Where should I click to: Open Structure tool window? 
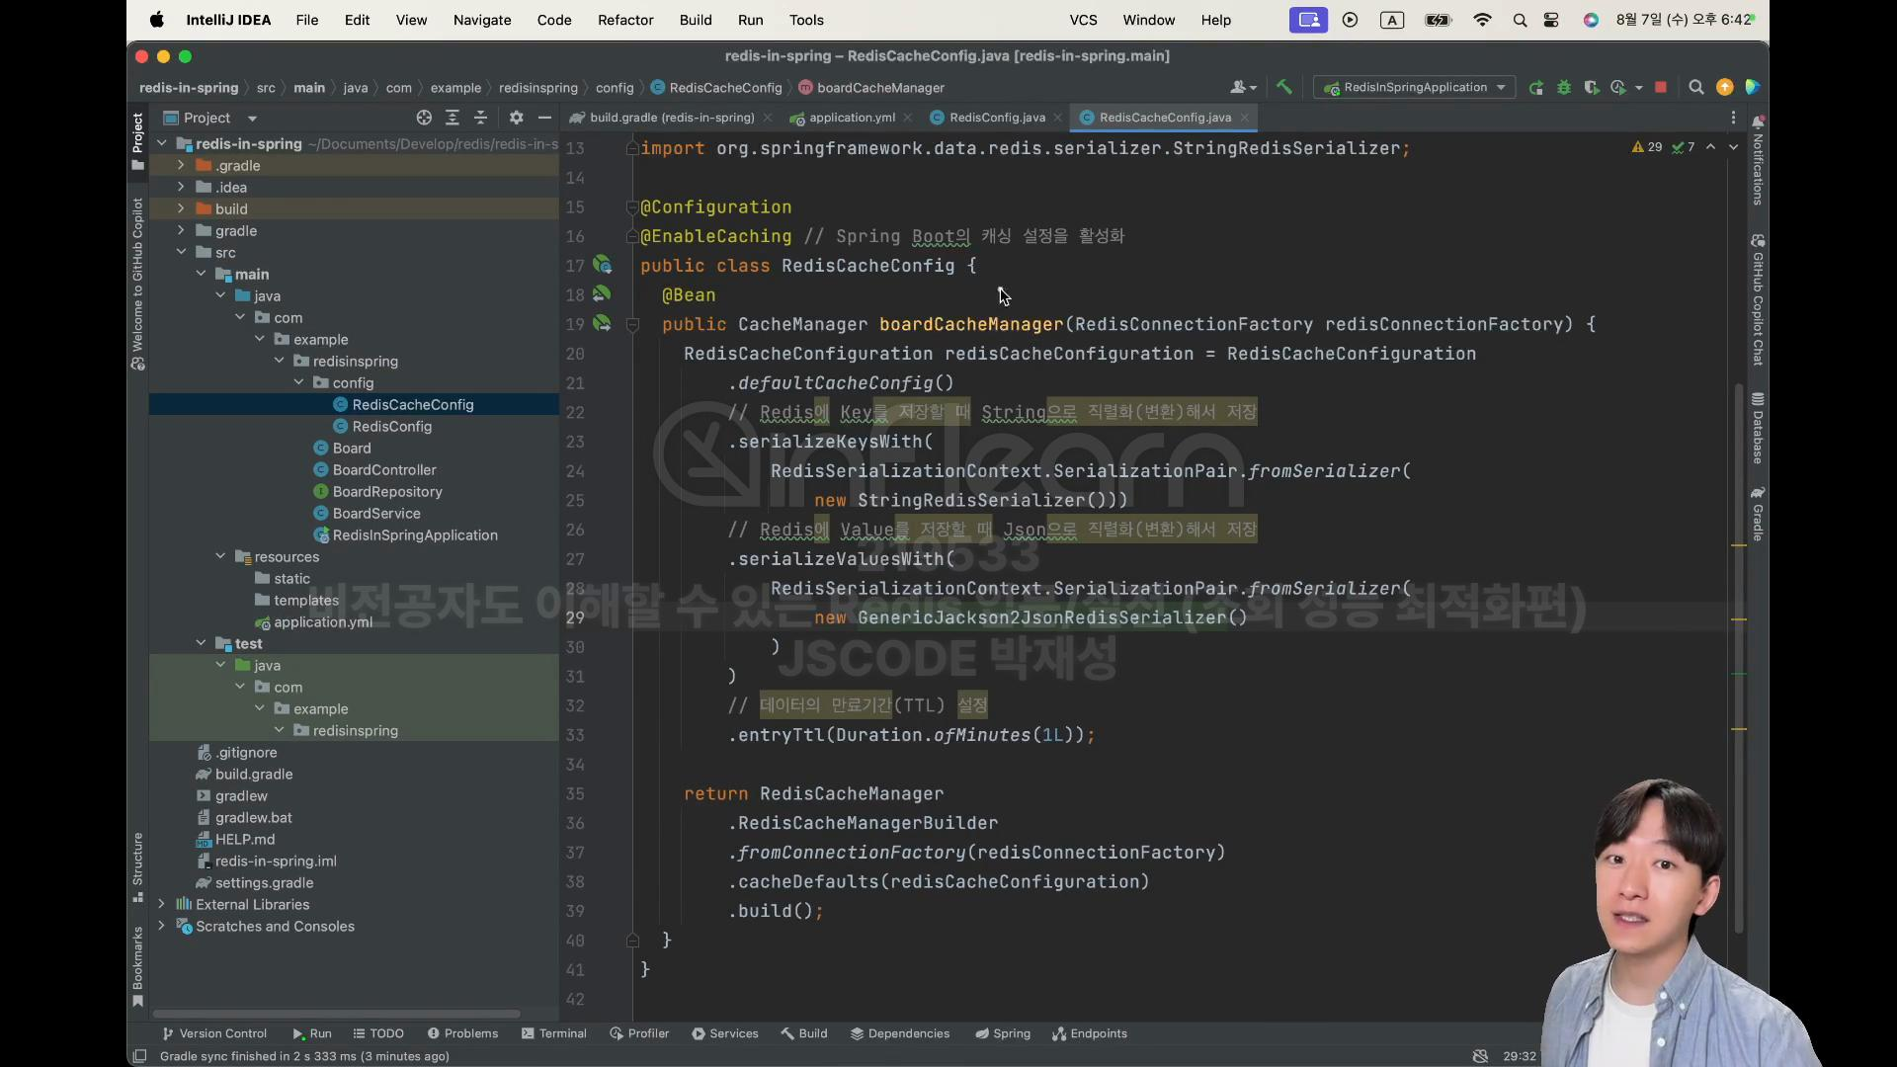(x=137, y=866)
